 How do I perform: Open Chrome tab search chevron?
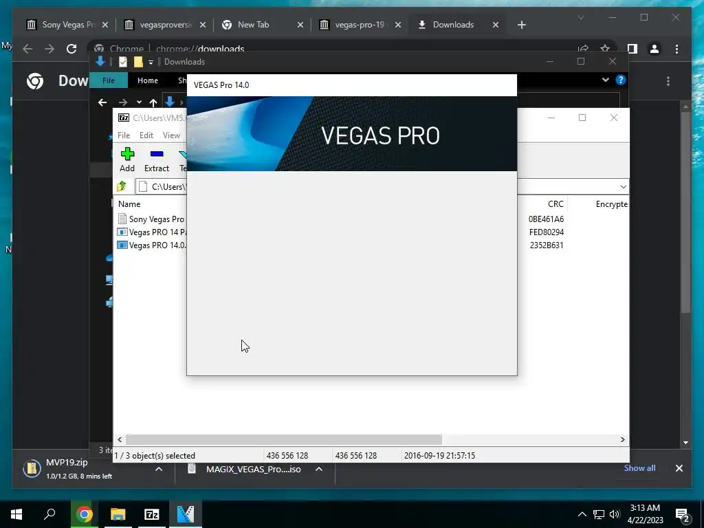coord(580,17)
